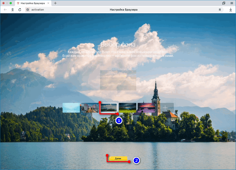This screenshot has width=236, height=170.
Task: Select the 'Настройка Браузера' tab
Action: coord(33,3)
